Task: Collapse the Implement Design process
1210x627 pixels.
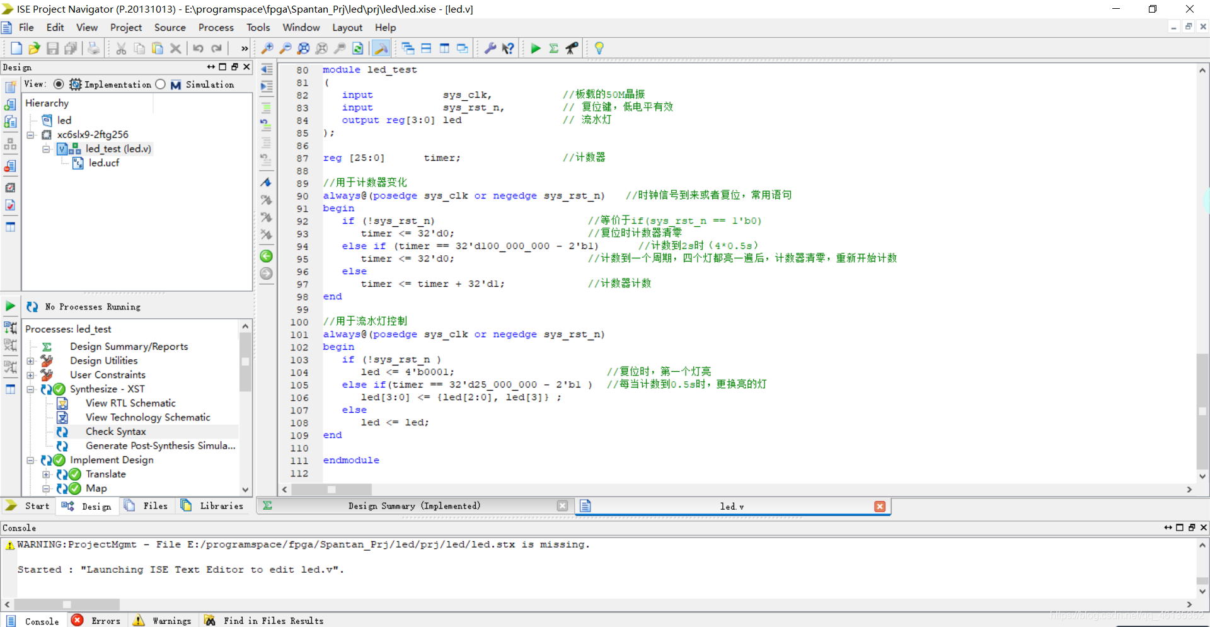Action: click(30, 461)
